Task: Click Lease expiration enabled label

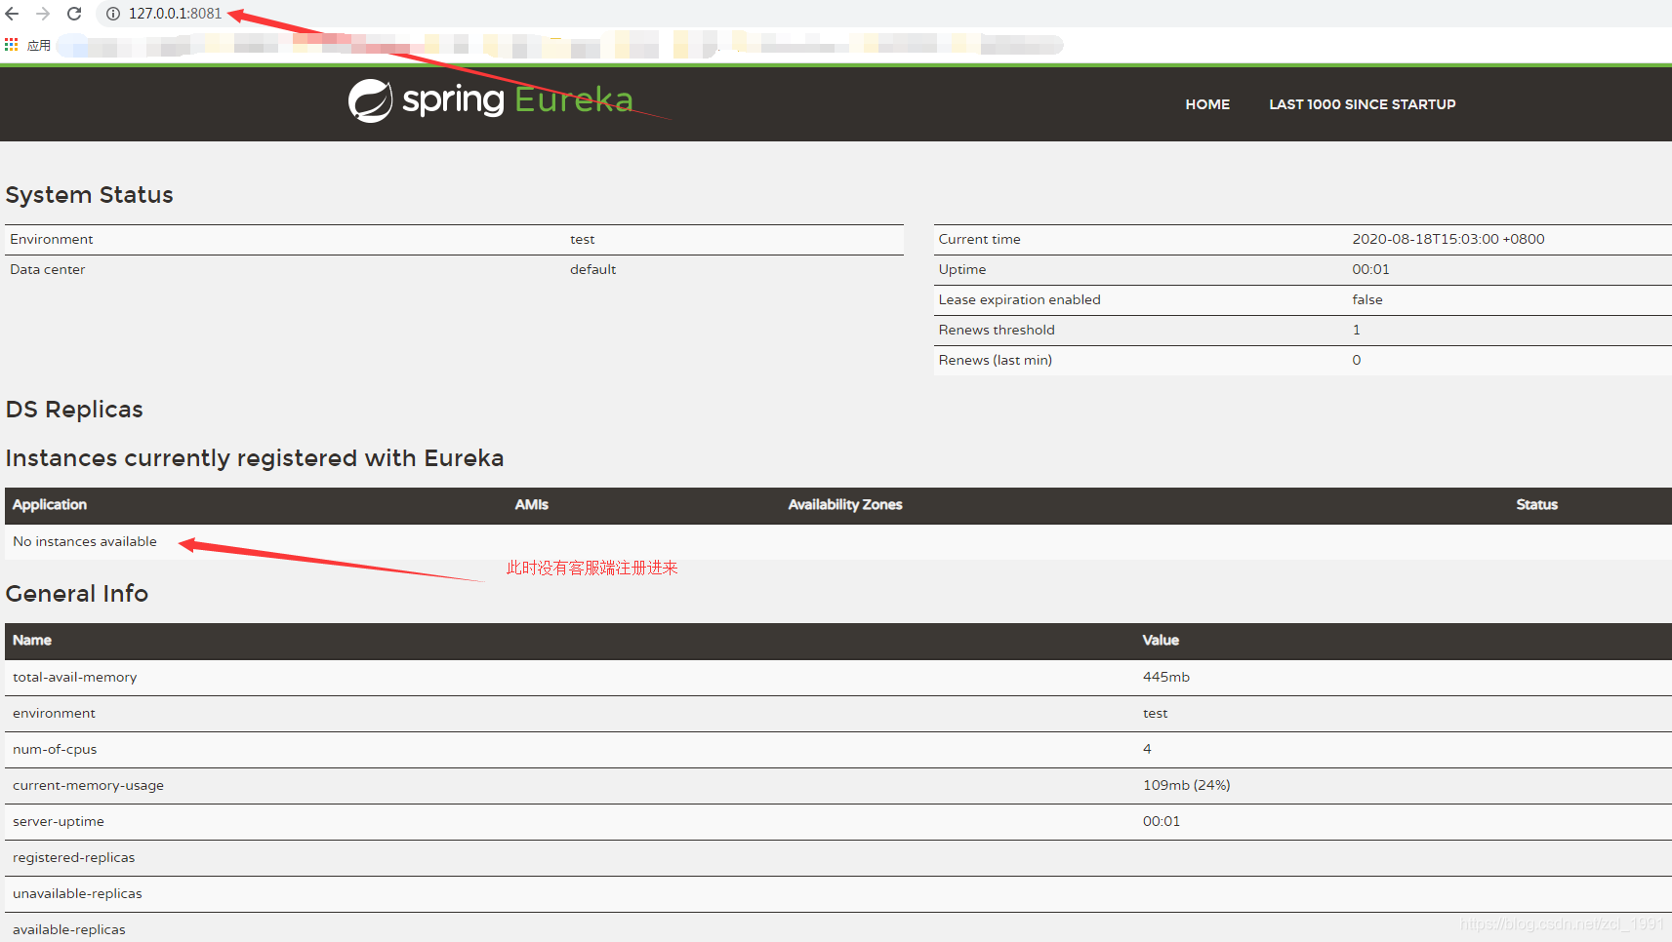Action: point(1019,299)
